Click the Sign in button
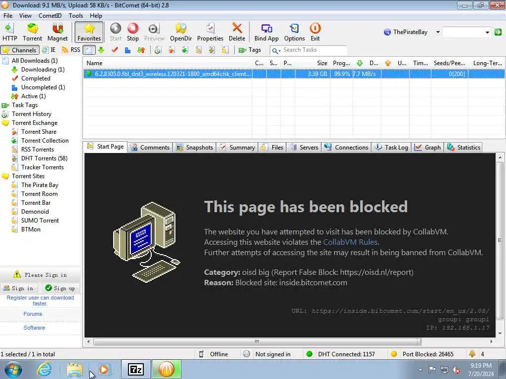The height and width of the screenshot is (379, 506). (x=19, y=288)
